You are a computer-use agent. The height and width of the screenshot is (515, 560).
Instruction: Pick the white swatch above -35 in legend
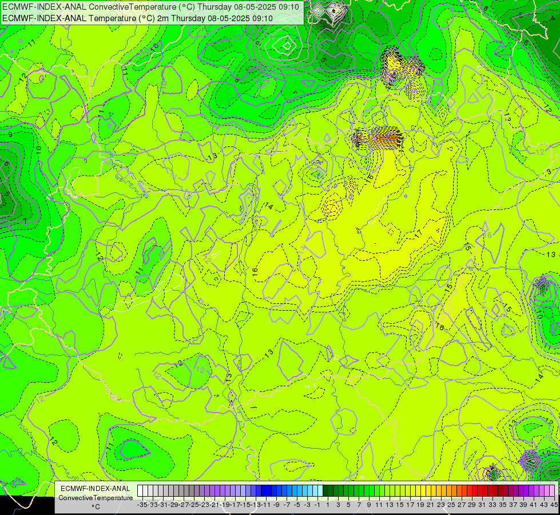coord(140,491)
